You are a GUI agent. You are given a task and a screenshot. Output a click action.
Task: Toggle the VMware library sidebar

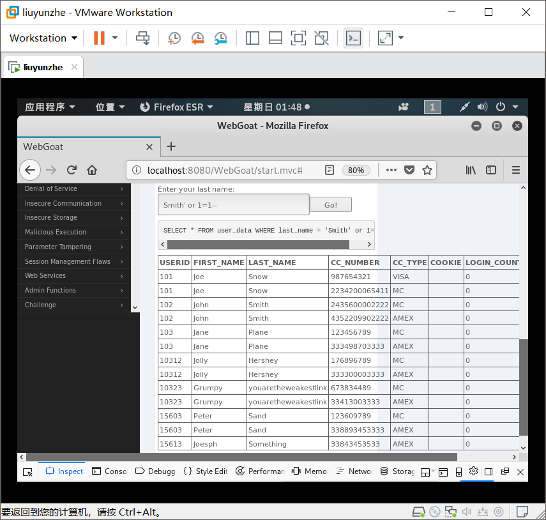pyautogui.click(x=252, y=38)
